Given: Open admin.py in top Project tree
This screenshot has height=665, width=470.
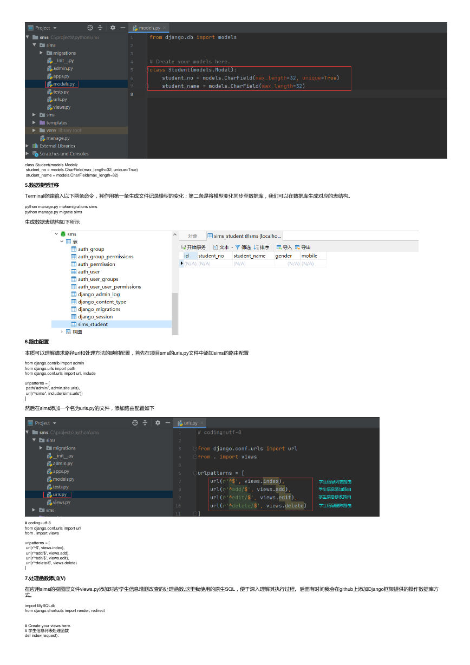Looking at the screenshot, I should pos(60,68).
